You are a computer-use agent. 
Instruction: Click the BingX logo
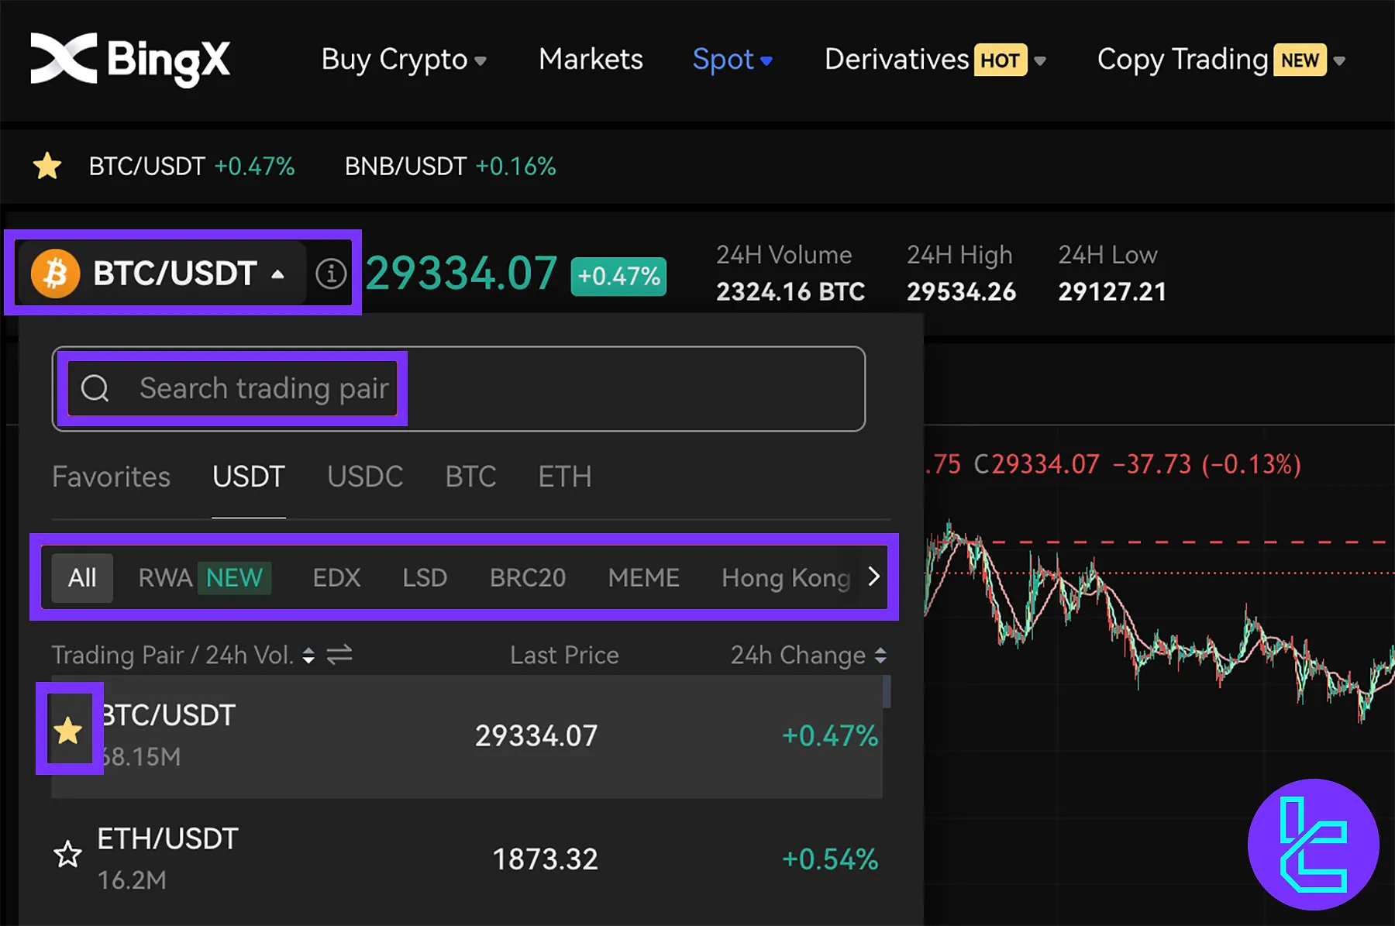pyautogui.click(x=130, y=60)
